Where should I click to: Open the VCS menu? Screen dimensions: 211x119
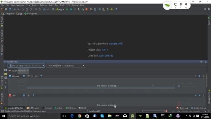click(x=68, y=5)
